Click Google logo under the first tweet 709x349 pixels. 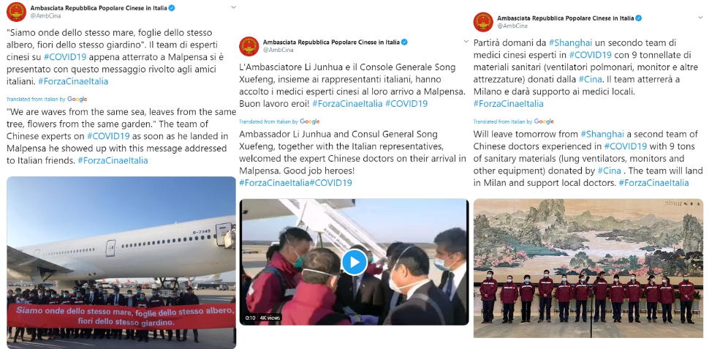[x=77, y=99]
